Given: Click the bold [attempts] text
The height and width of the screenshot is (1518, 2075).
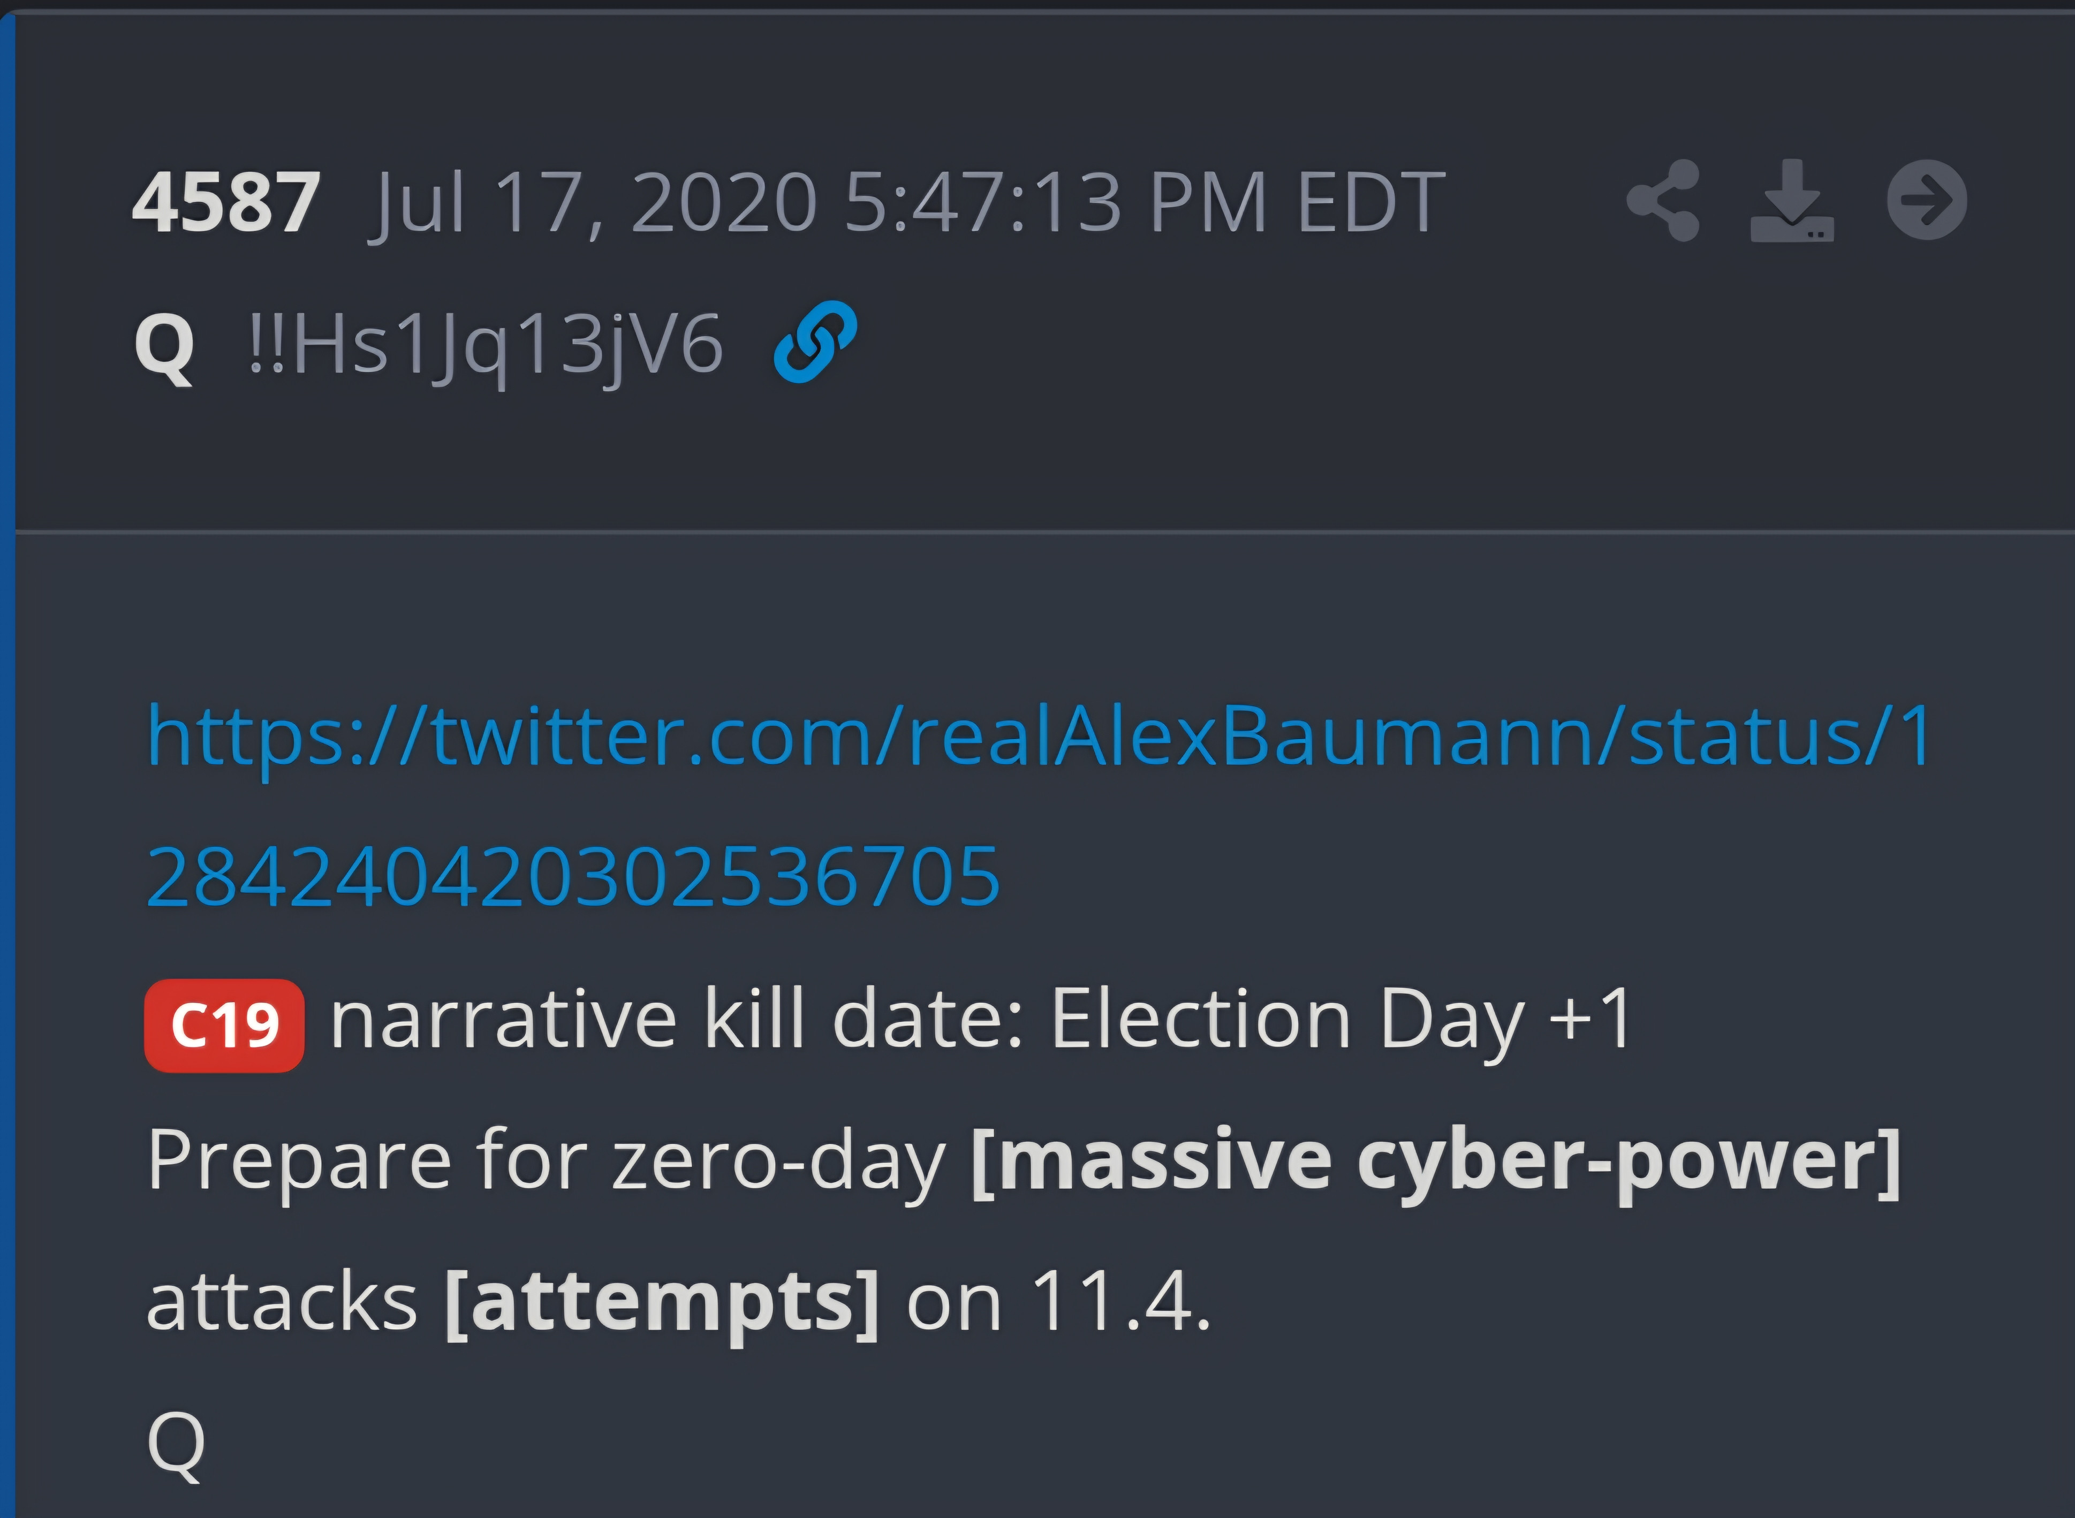Looking at the screenshot, I should 662,1301.
